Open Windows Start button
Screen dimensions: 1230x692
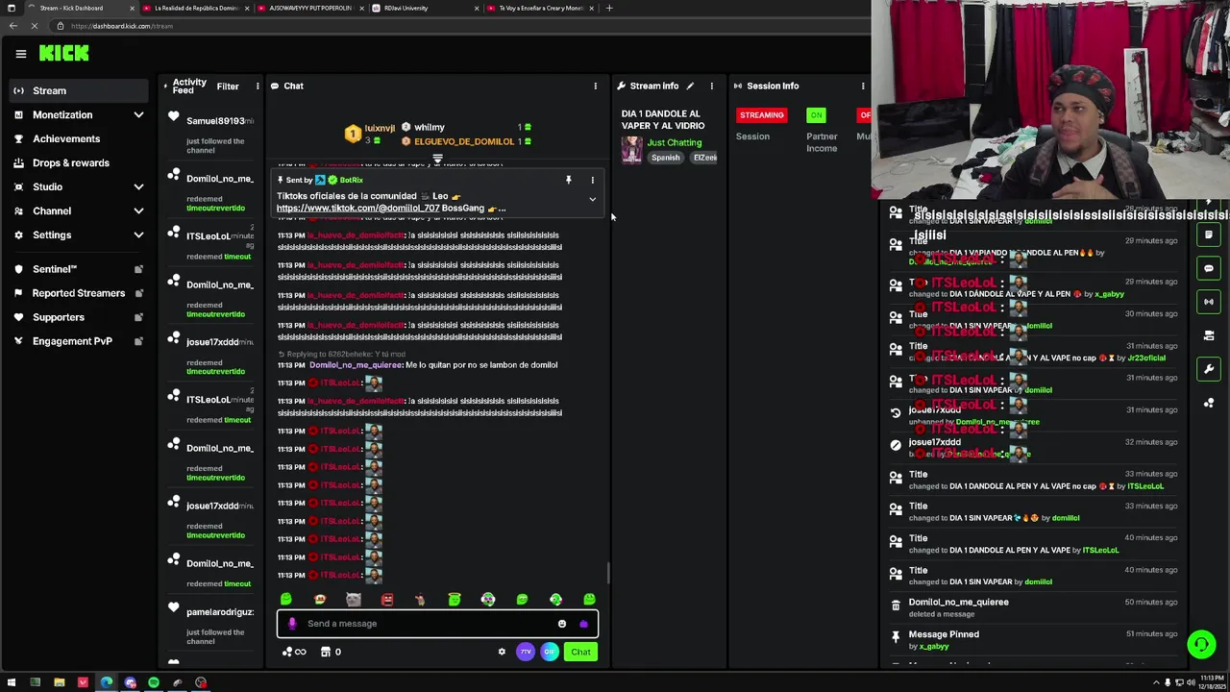tap(12, 682)
